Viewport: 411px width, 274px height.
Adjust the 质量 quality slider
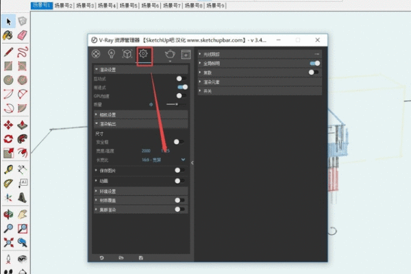(176, 104)
